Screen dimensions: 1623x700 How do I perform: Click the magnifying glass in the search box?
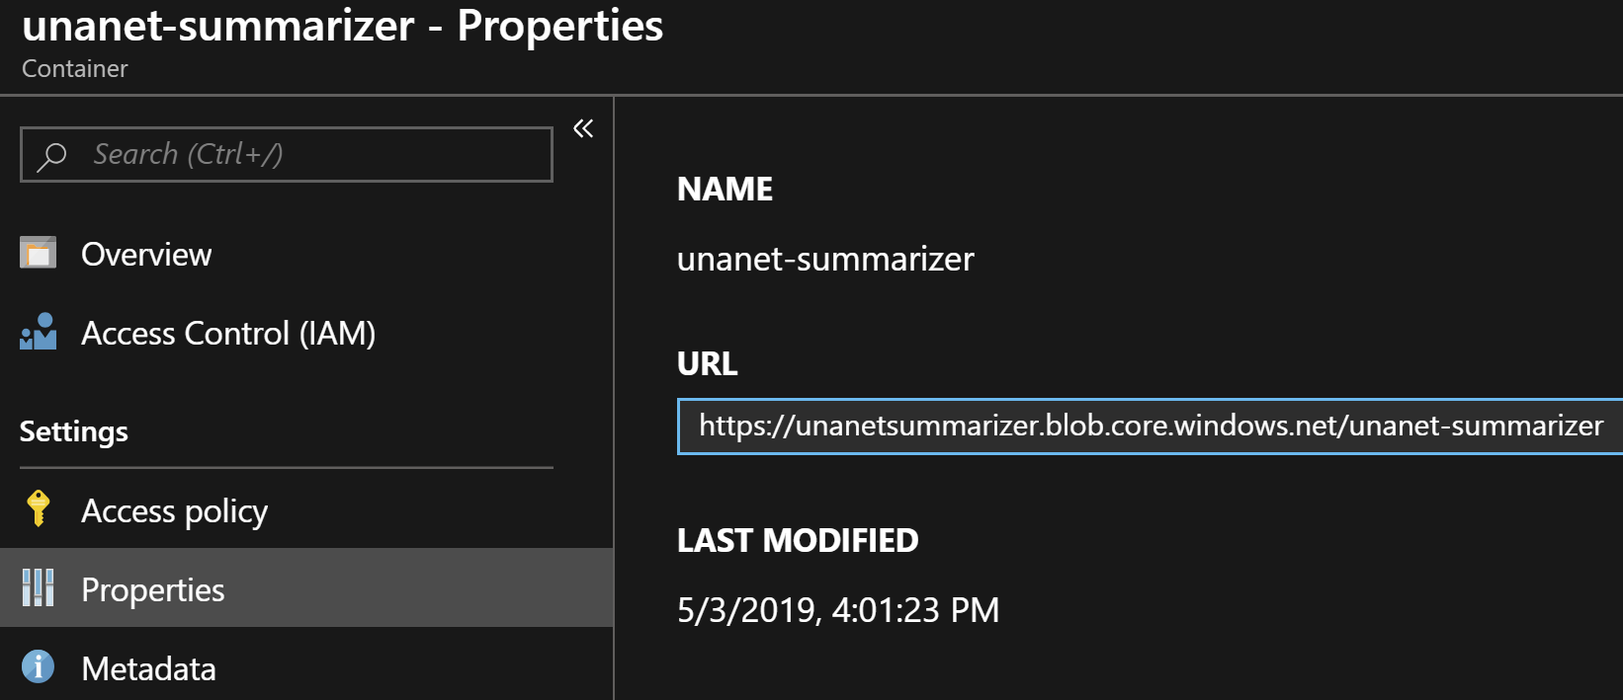coord(50,154)
